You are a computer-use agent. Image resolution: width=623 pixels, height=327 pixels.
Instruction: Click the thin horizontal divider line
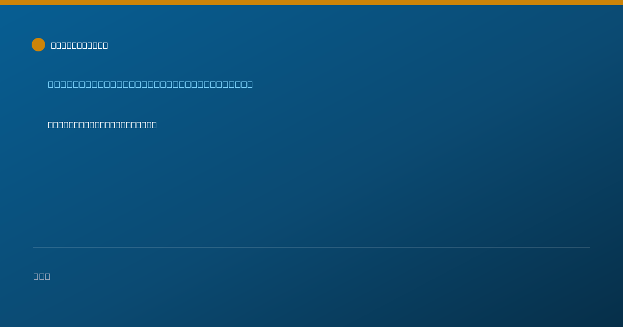pyautogui.click(x=311, y=247)
